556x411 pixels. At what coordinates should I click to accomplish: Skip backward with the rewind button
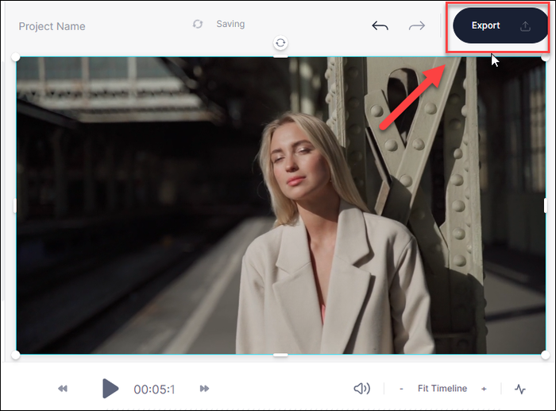(x=63, y=389)
